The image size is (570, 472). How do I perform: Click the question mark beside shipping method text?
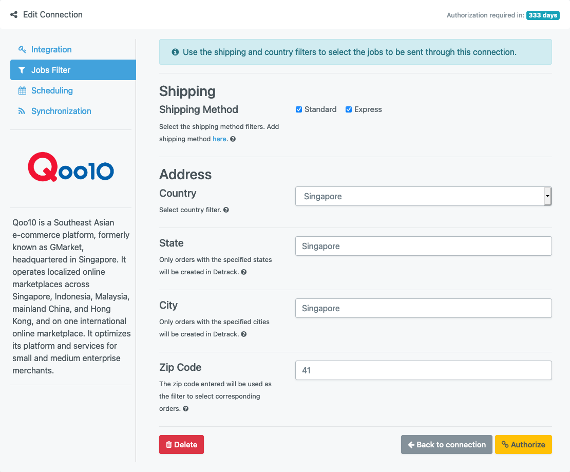coord(233,139)
